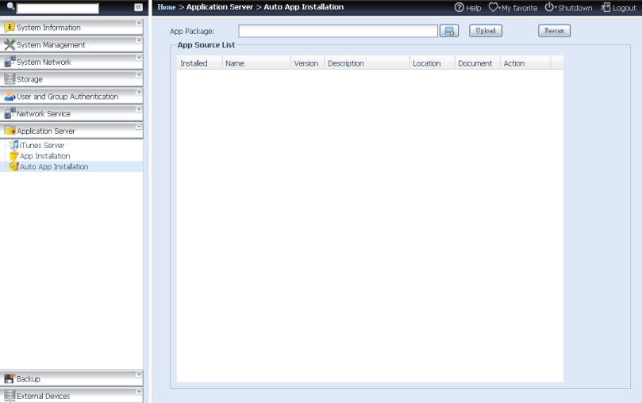
Task: Expand User and Group Authentication plus toggle
Action: pos(139,93)
